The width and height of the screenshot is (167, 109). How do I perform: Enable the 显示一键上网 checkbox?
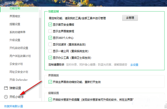pos(50,51)
